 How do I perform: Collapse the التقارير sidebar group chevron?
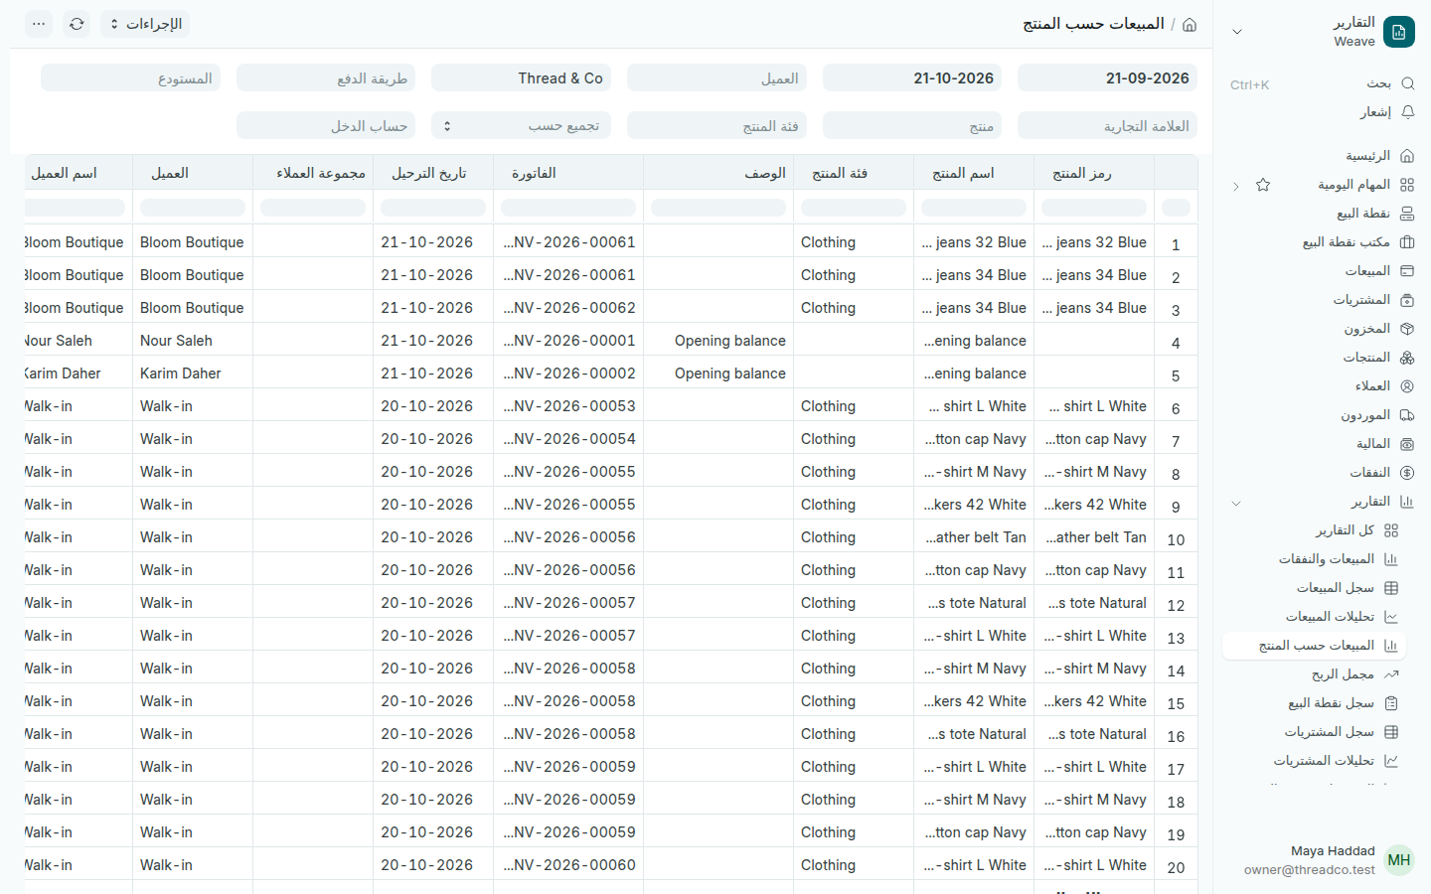pos(1236,503)
